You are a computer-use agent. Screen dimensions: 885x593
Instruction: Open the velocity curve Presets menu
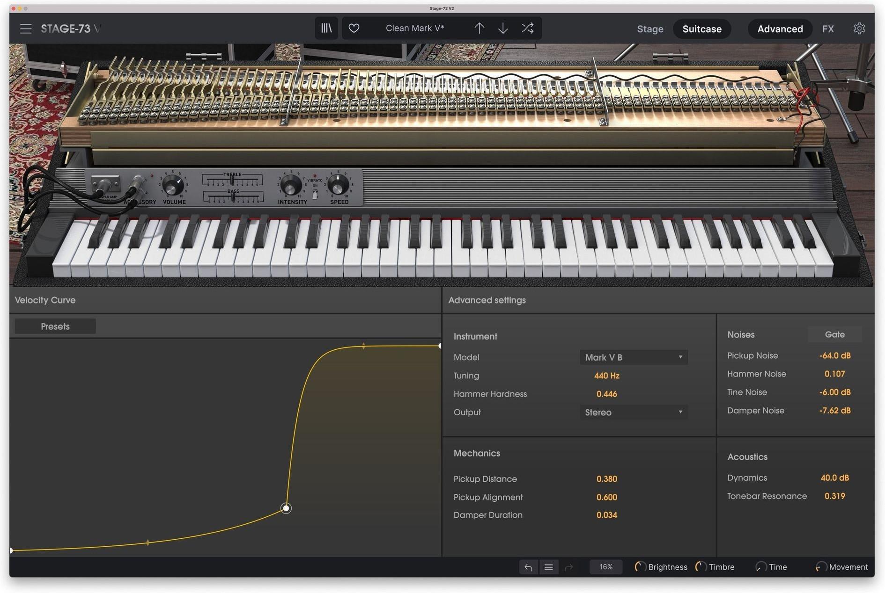pyautogui.click(x=54, y=326)
